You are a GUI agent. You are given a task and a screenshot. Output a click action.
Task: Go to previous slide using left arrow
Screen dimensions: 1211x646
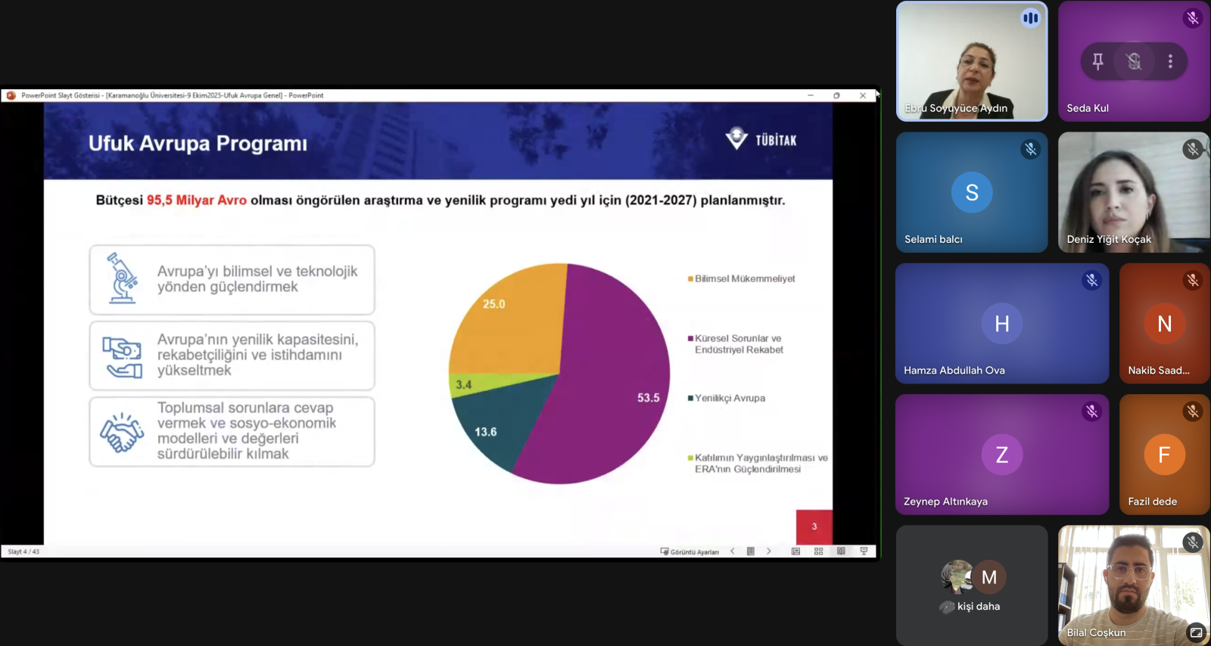point(733,551)
